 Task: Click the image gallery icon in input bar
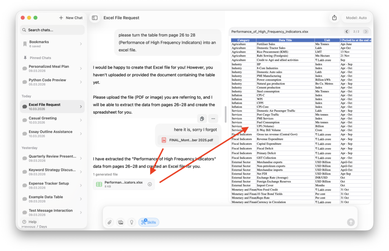[120, 222]
